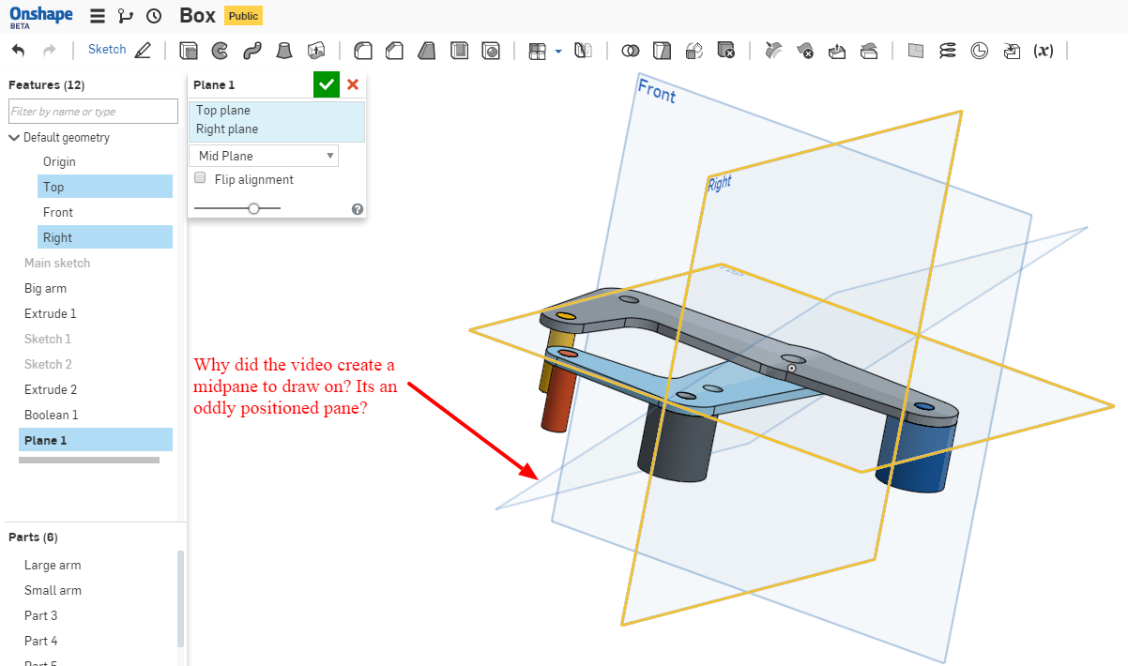
Task: Click the circular clock-like toolbar icon
Action: click(x=979, y=51)
